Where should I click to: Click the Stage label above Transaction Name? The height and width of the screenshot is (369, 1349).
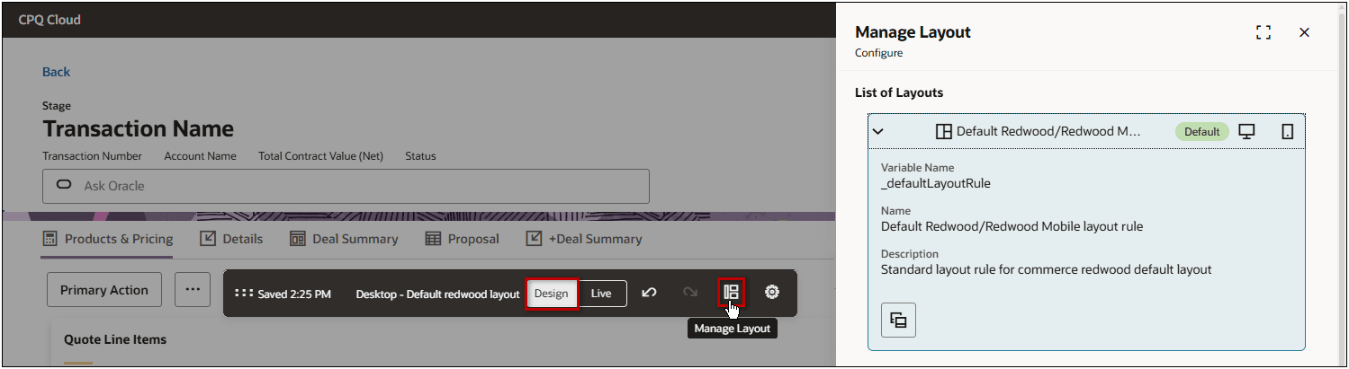57,106
